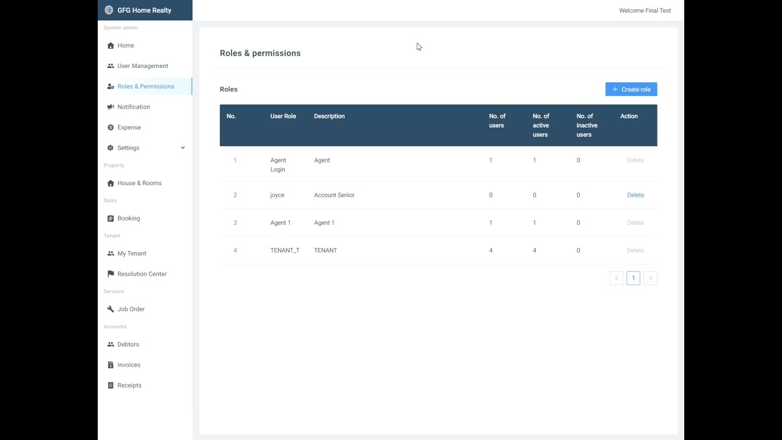Image resolution: width=782 pixels, height=440 pixels.
Task: Expand the Settings submenu chevron
Action: pos(183,148)
